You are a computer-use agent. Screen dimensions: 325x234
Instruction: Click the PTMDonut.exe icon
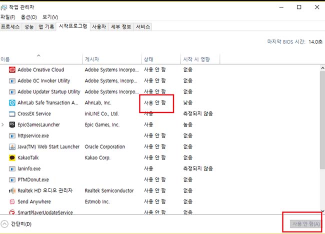[x=12, y=179]
